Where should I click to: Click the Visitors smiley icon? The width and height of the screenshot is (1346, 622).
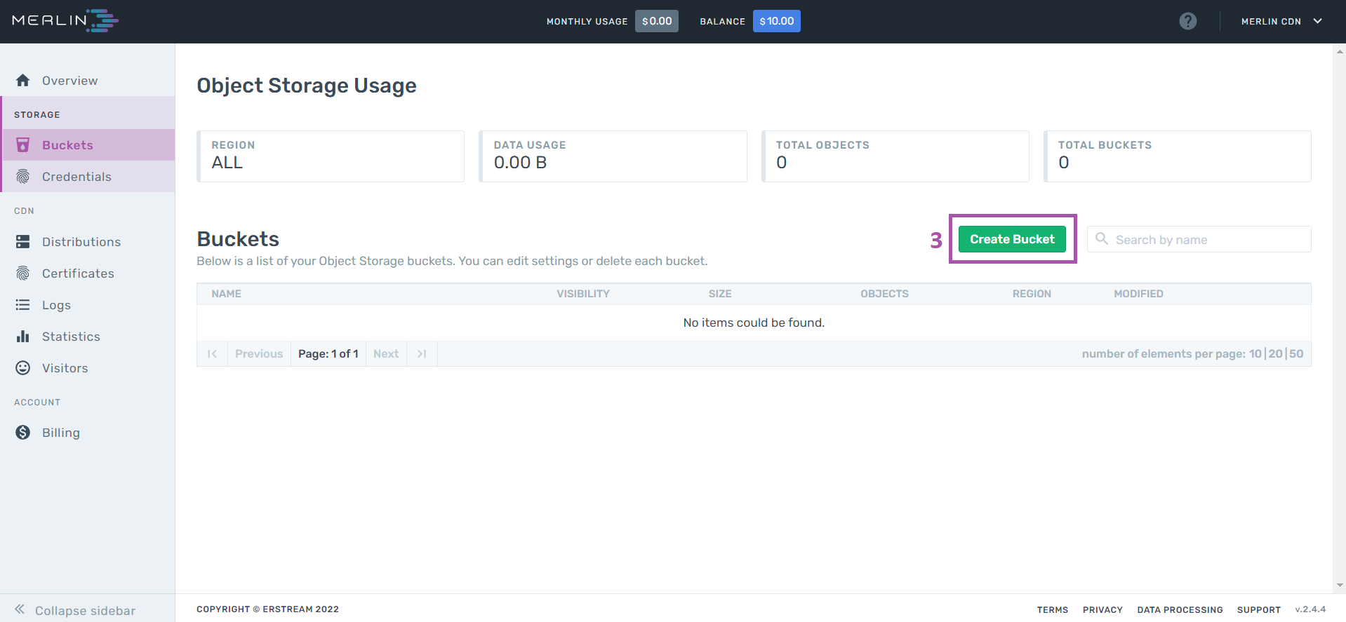23,368
